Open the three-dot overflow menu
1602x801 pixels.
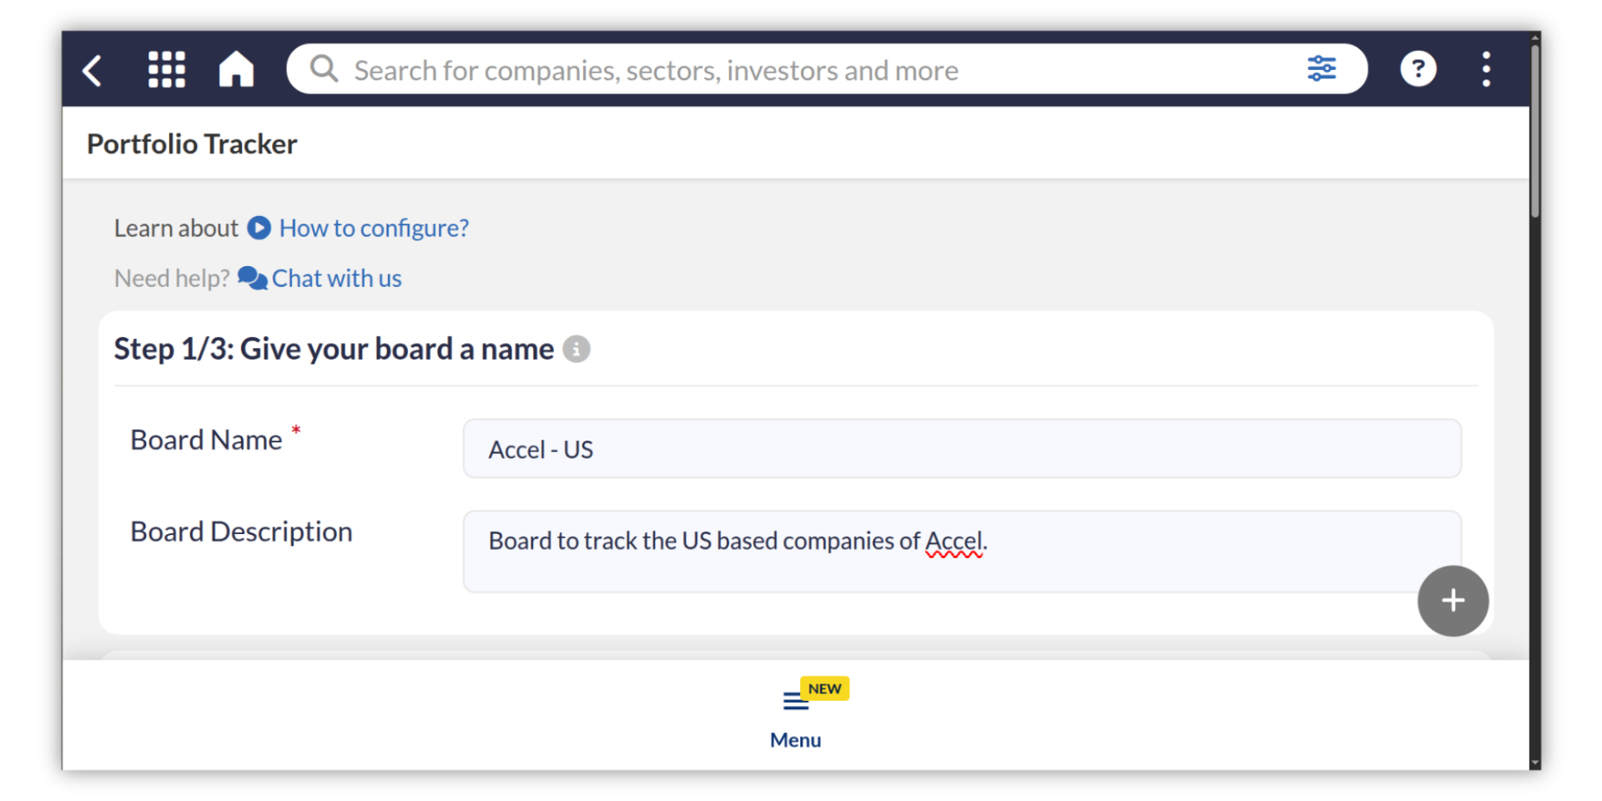pyautogui.click(x=1486, y=69)
